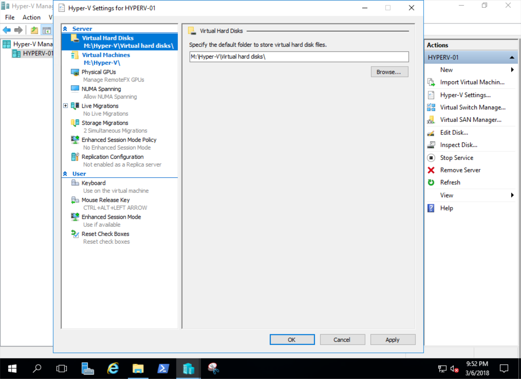Click the Help question mark icon

tap(431, 208)
